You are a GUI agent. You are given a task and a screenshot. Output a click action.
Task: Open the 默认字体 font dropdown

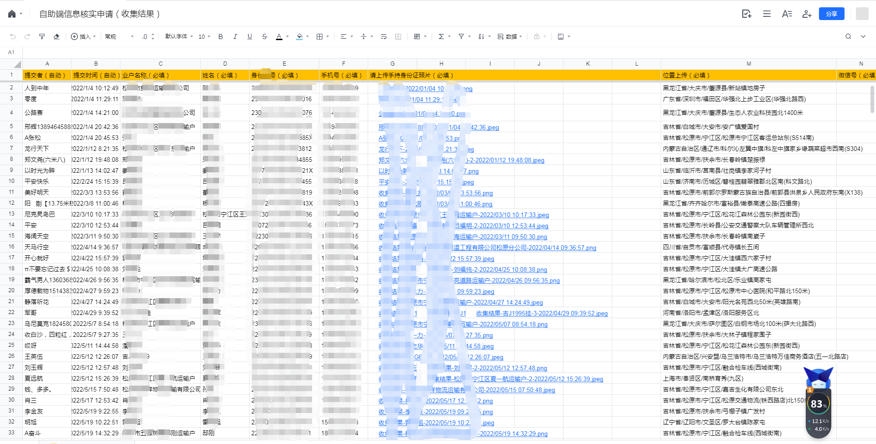pos(179,36)
